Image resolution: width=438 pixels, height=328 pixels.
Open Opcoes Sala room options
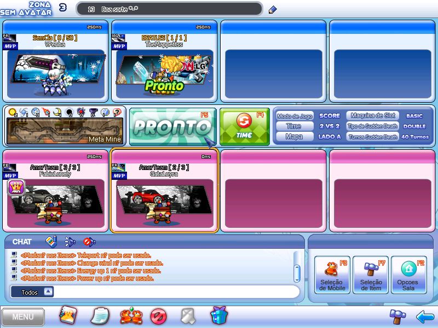[408, 274]
